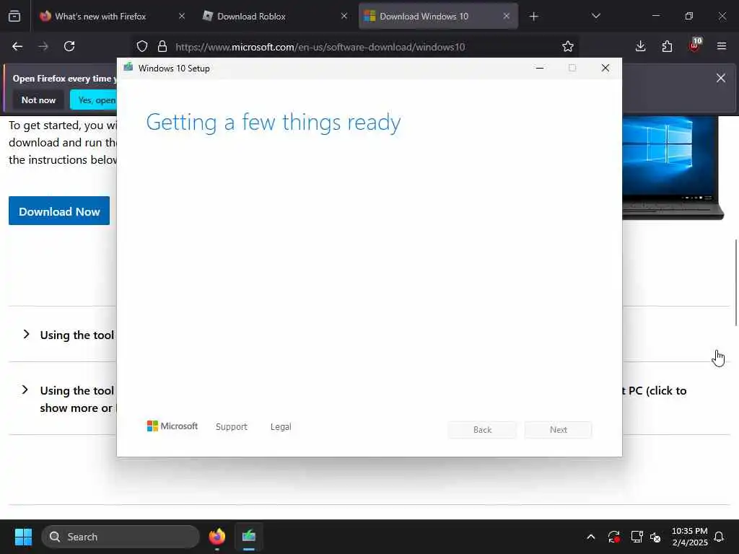Click the Firefox address bar URL
739x554 pixels.
[320, 47]
